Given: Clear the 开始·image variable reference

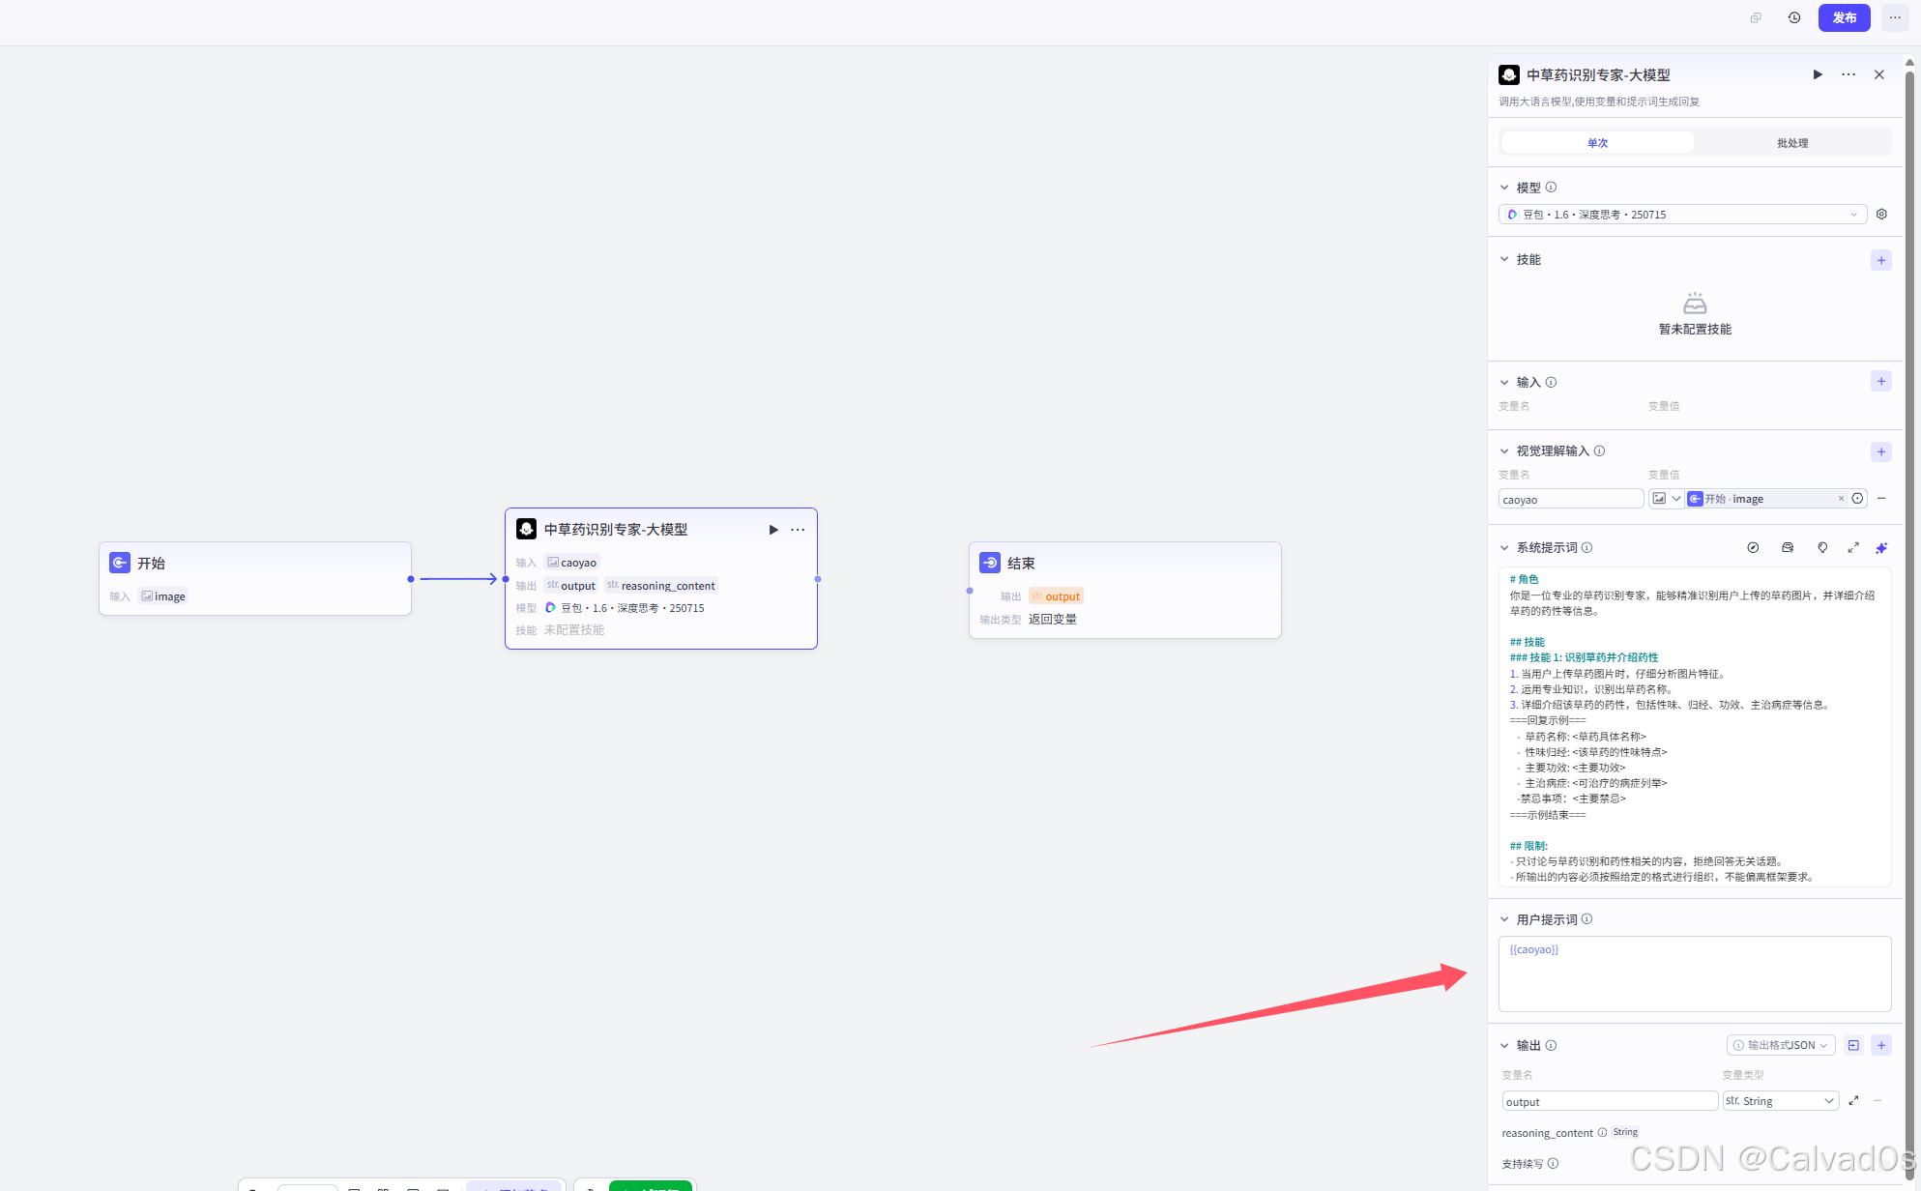Looking at the screenshot, I should coord(1841,499).
